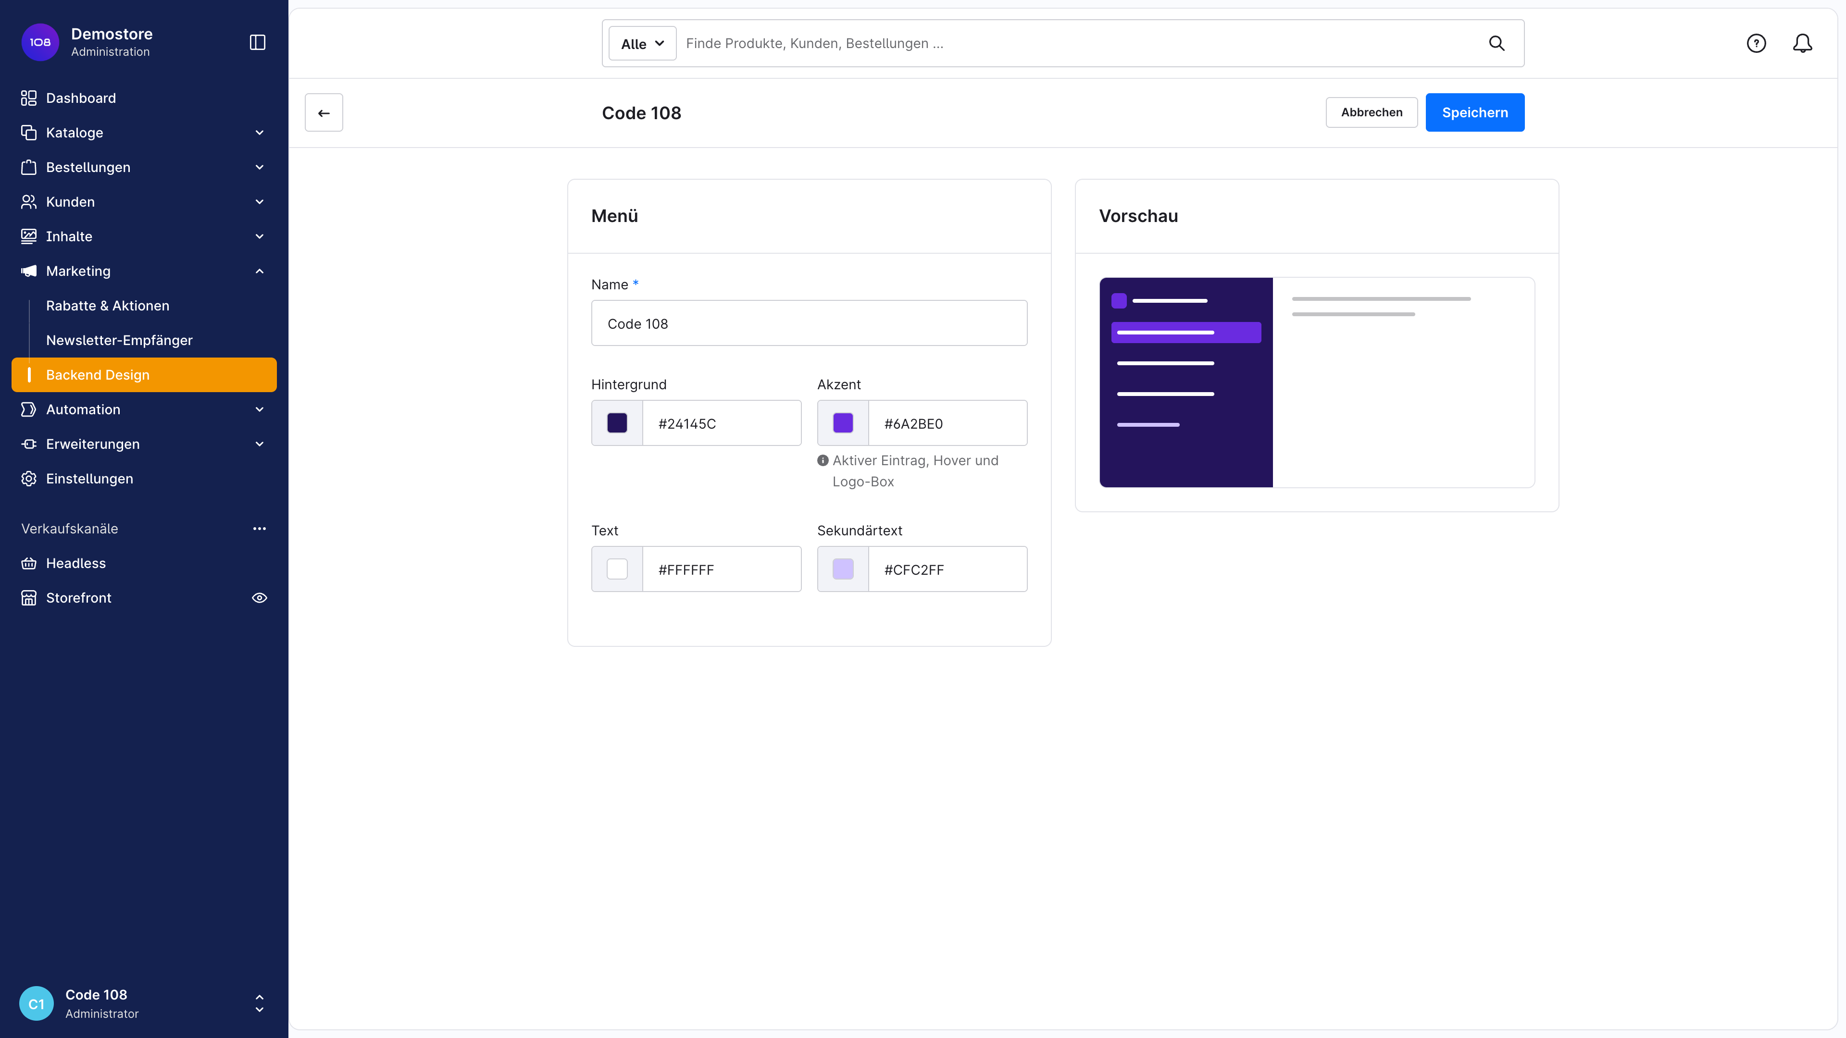1846x1038 pixels.
Task: Click the Demostore 108 logo avatar
Action: pyautogui.click(x=40, y=42)
